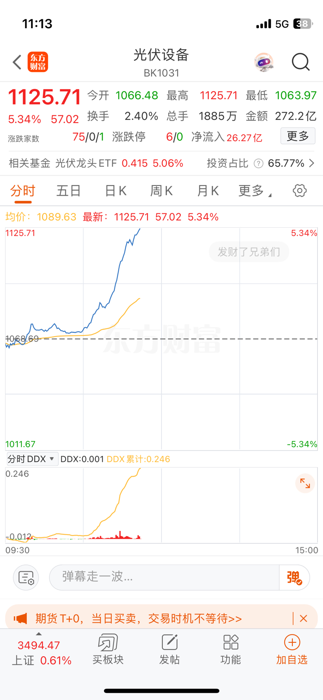Switch to the 日K tab
Image resolution: width=323 pixels, height=700 pixels.
click(x=116, y=191)
